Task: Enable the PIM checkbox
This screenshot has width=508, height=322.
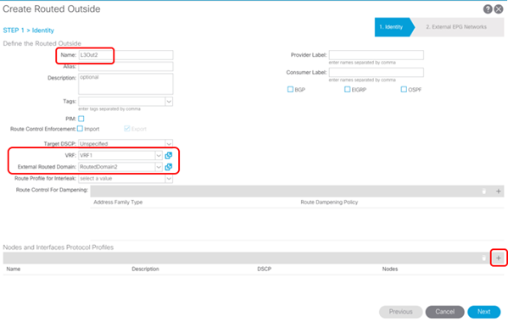Action: (x=81, y=119)
